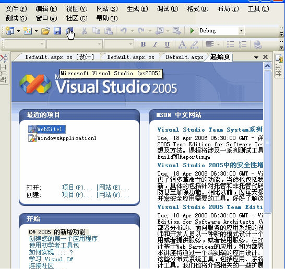
Task: Open the 编辑(E) menu
Action: click(x=46, y=9)
